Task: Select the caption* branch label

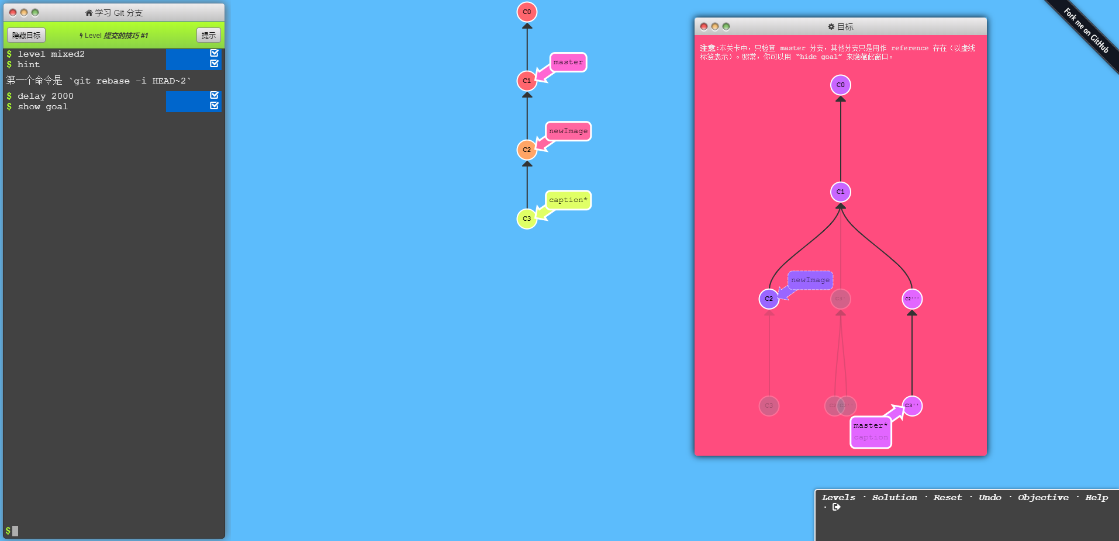Action: 568,200
